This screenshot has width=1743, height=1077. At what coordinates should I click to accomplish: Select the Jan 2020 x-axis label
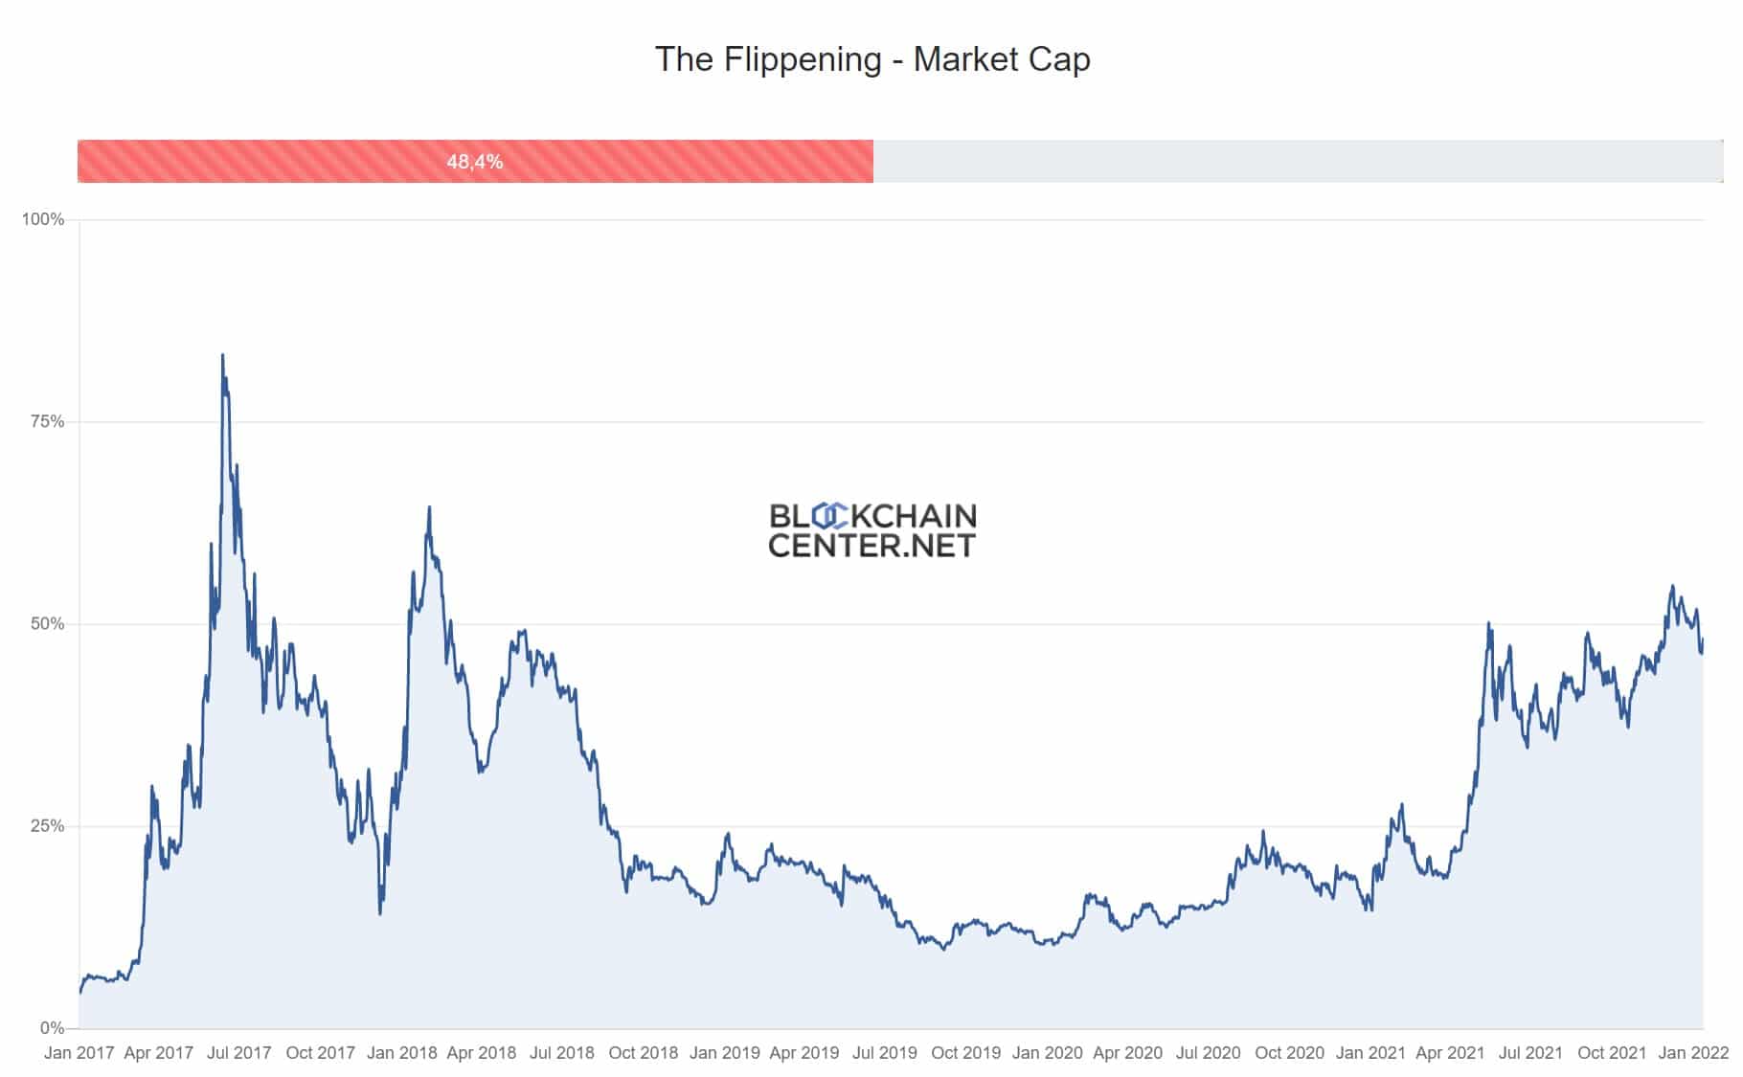1047,1053
